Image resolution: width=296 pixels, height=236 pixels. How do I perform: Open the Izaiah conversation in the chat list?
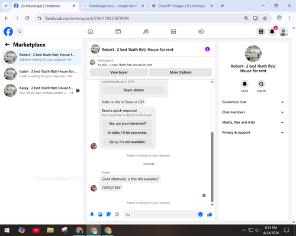41,74
